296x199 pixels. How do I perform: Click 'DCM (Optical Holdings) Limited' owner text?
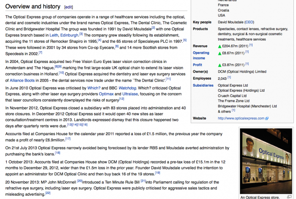(242, 72)
